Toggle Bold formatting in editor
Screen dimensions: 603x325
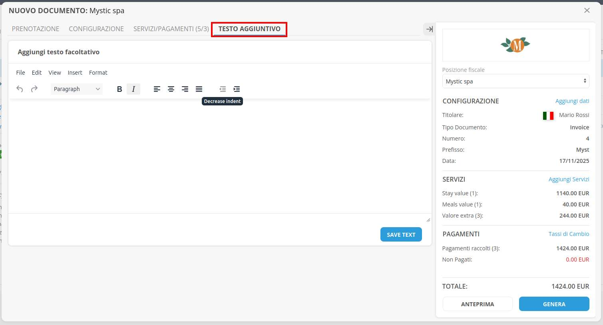[119, 89]
